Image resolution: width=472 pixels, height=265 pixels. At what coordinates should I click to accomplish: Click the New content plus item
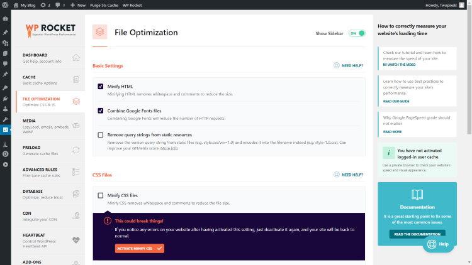coord(78,5)
